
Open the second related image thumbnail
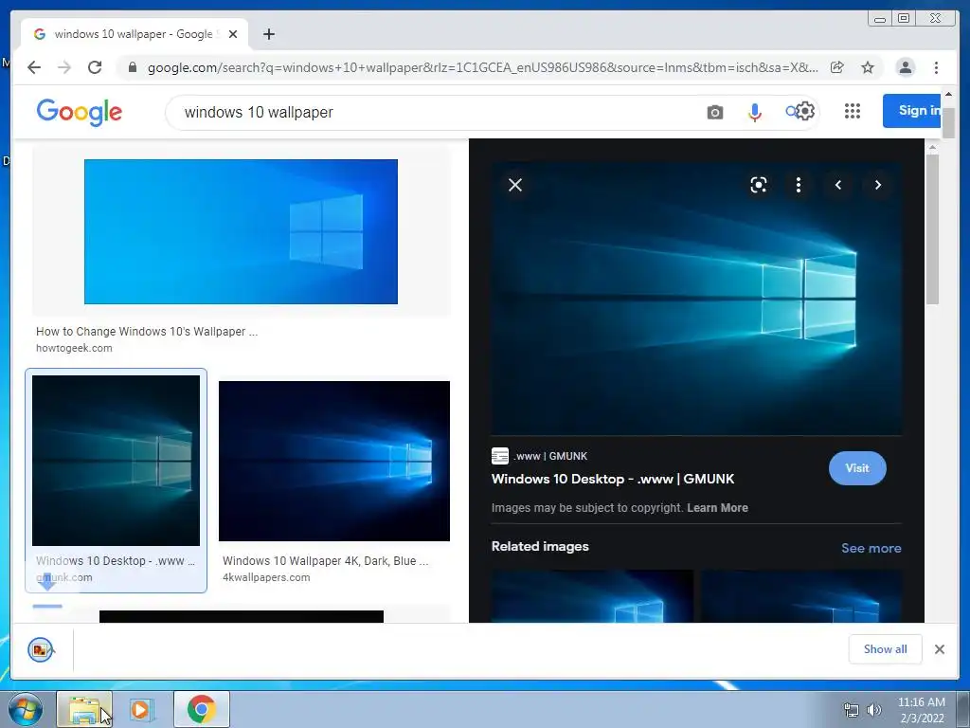pos(801,596)
